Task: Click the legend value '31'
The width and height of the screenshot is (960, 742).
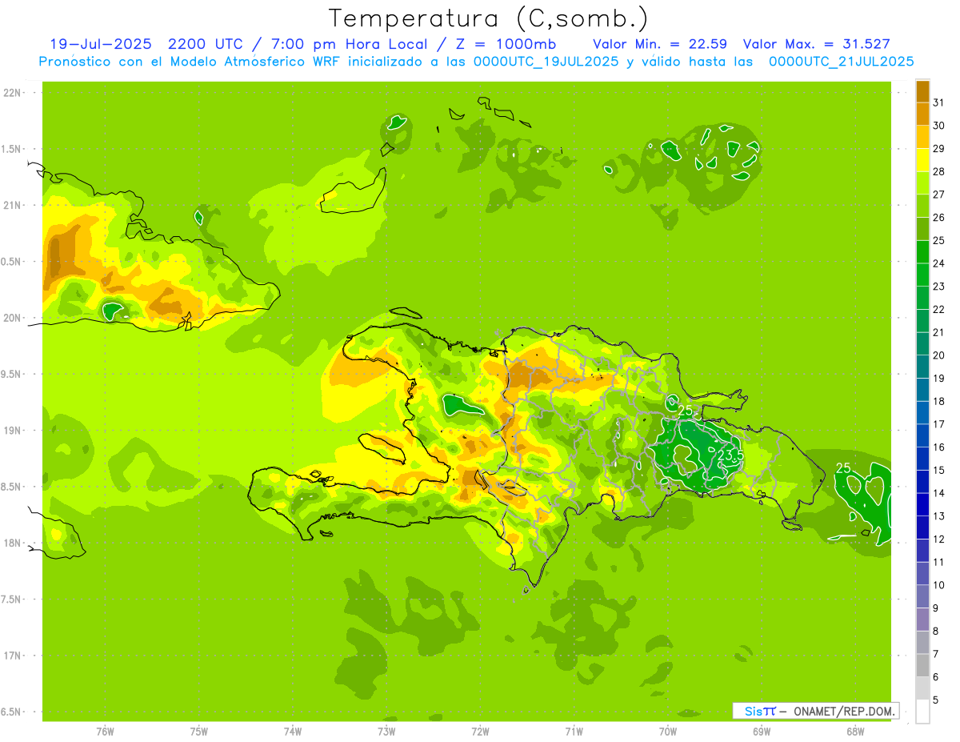Action: click(938, 102)
